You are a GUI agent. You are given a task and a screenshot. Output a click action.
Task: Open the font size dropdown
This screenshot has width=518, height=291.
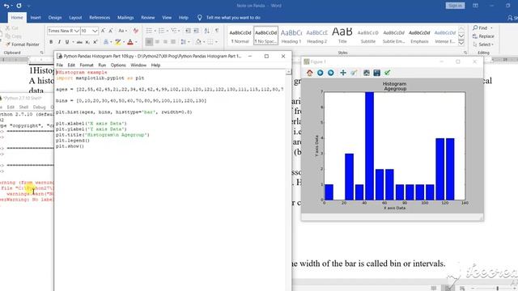pyautogui.click(x=95, y=31)
